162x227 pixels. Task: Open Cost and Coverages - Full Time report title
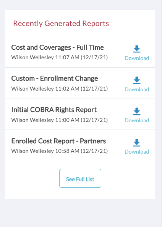[x=57, y=47]
